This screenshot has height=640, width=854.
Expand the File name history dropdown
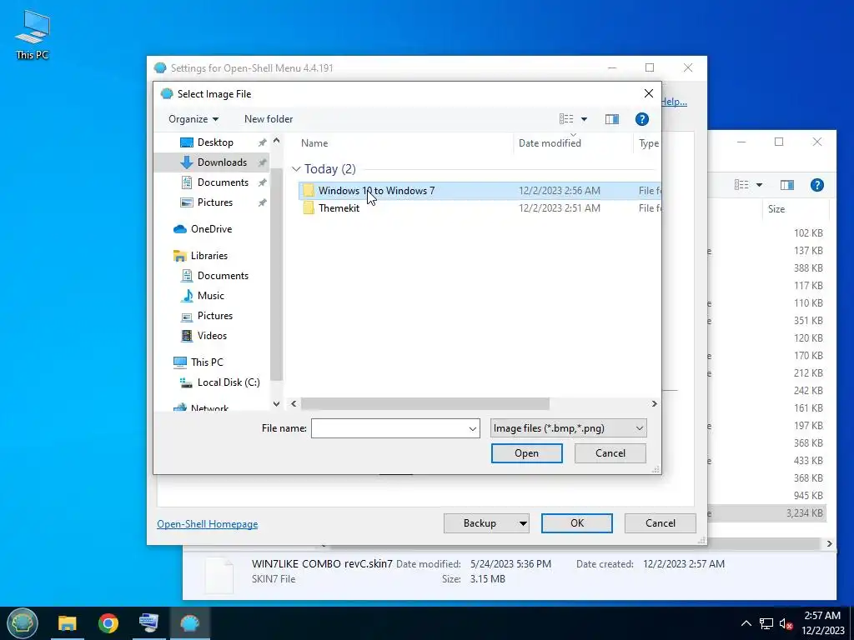[473, 429]
